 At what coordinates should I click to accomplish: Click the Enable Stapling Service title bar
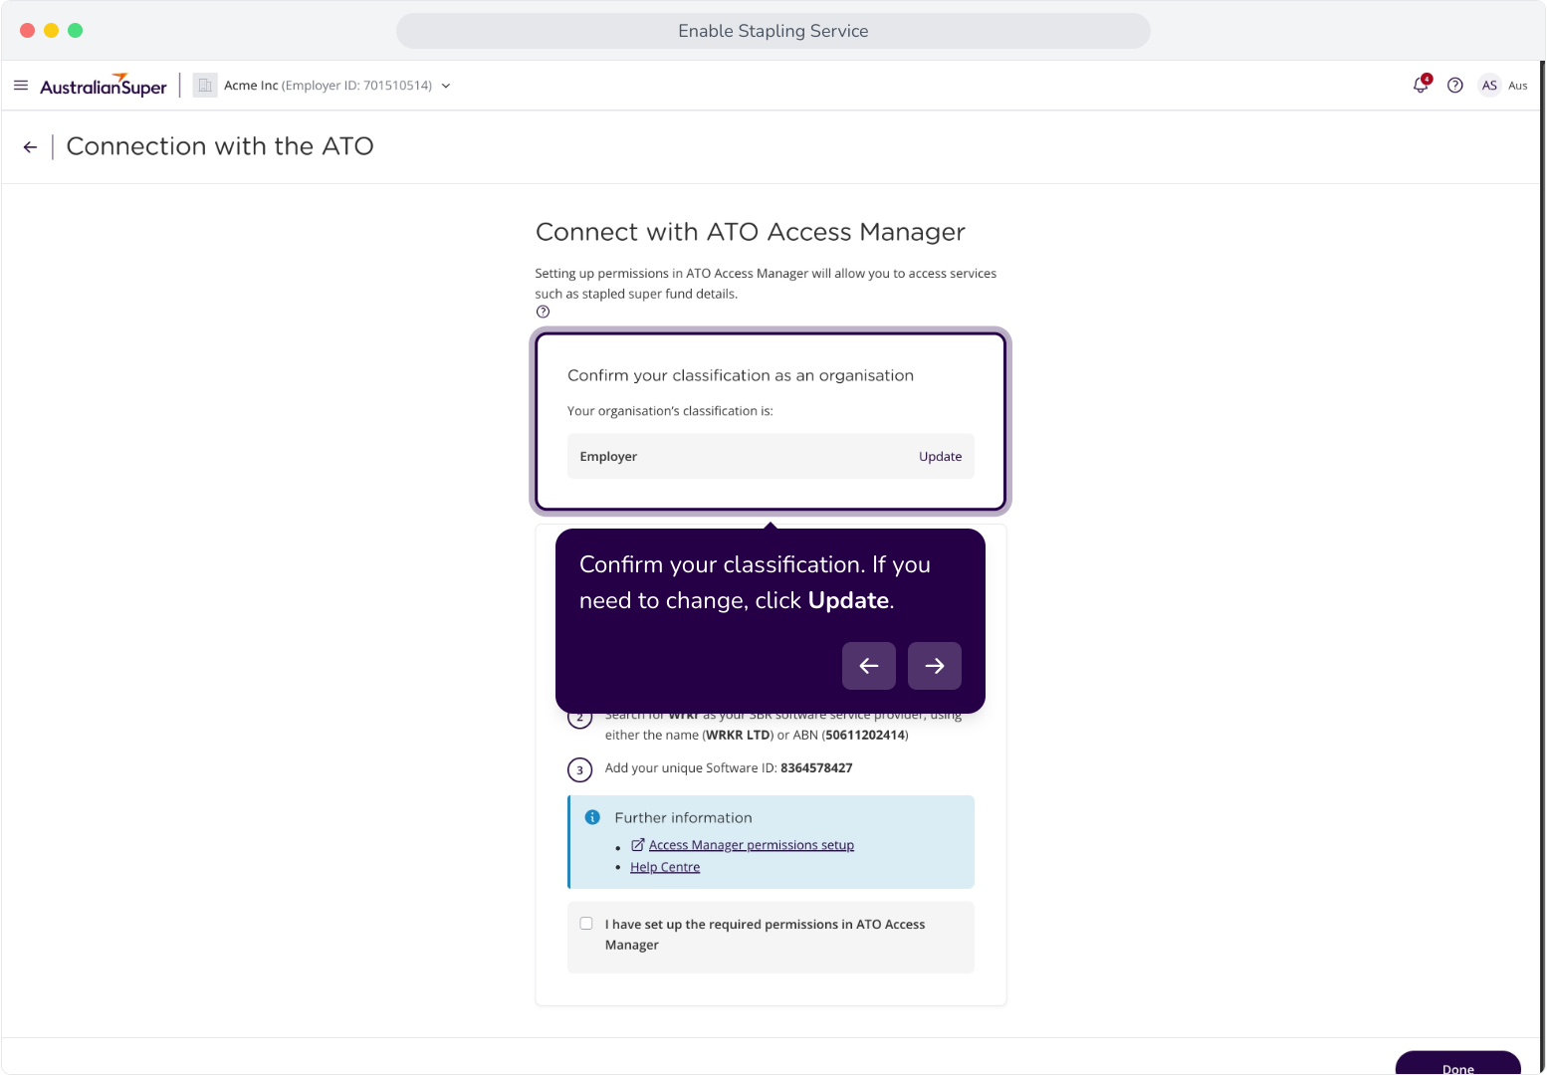773,31
